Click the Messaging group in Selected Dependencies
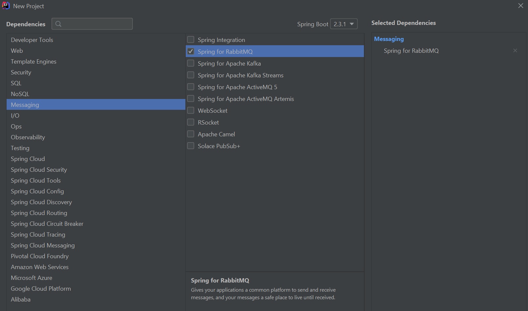The image size is (528, 311). pos(389,39)
